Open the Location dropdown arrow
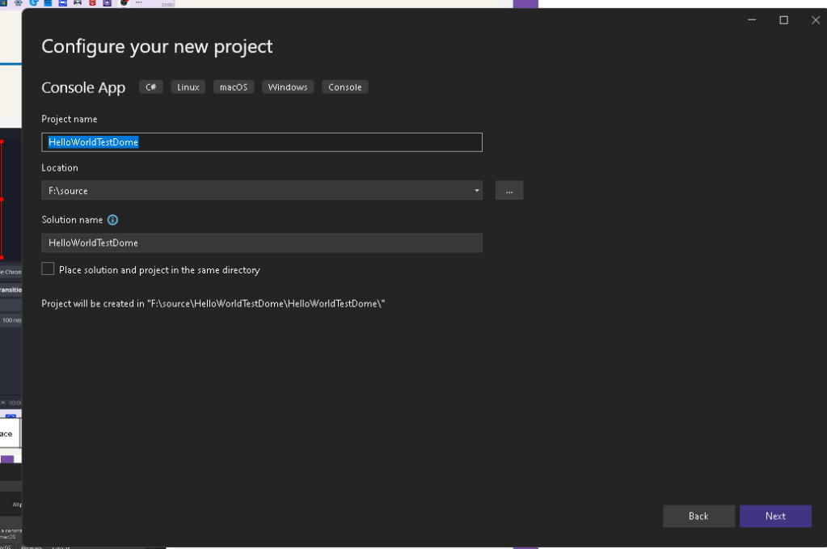The width and height of the screenshot is (827, 549). pos(476,190)
